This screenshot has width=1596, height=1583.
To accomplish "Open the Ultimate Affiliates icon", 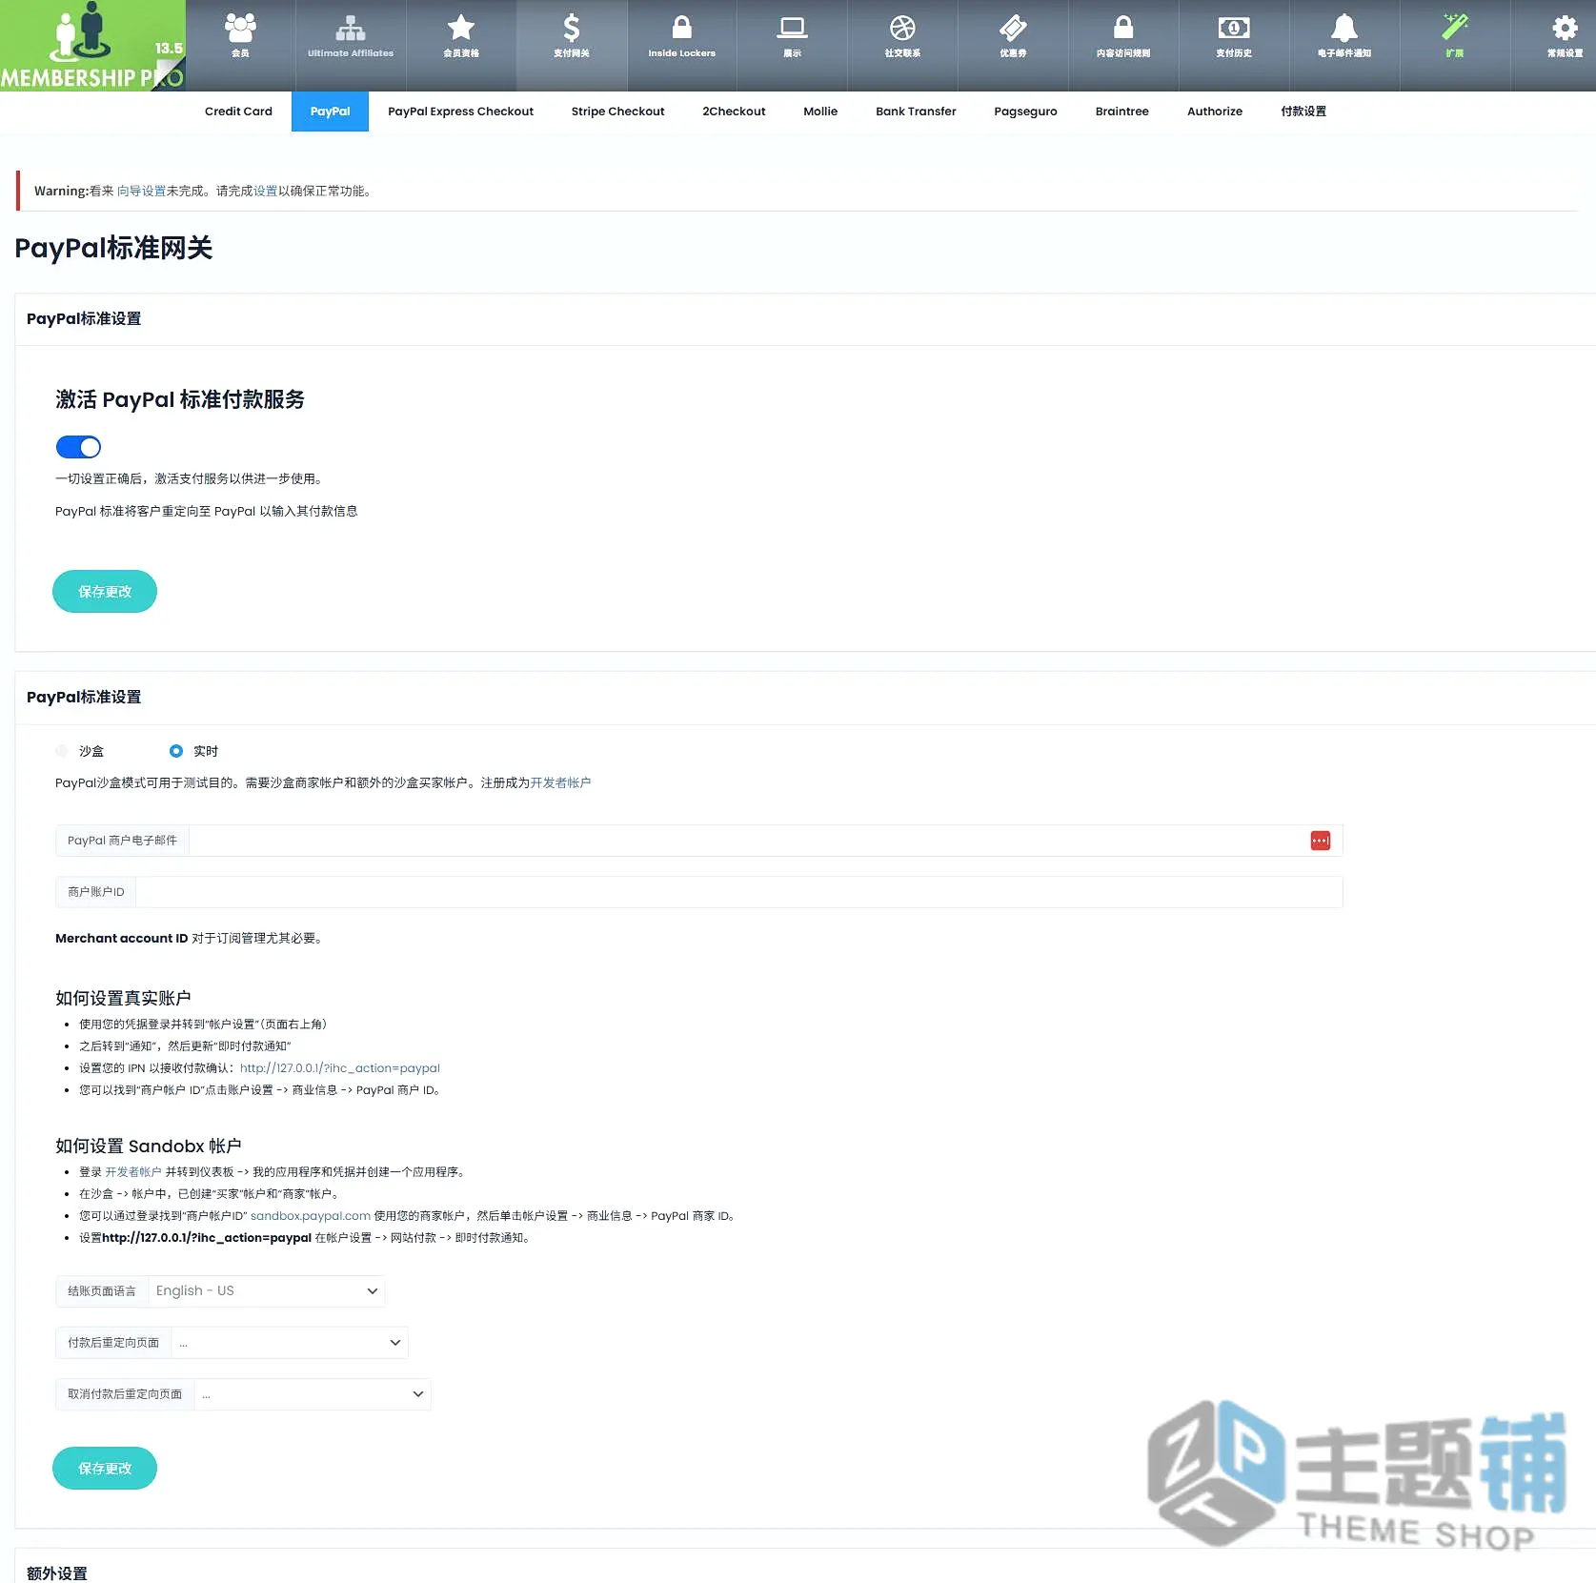I will click(351, 36).
